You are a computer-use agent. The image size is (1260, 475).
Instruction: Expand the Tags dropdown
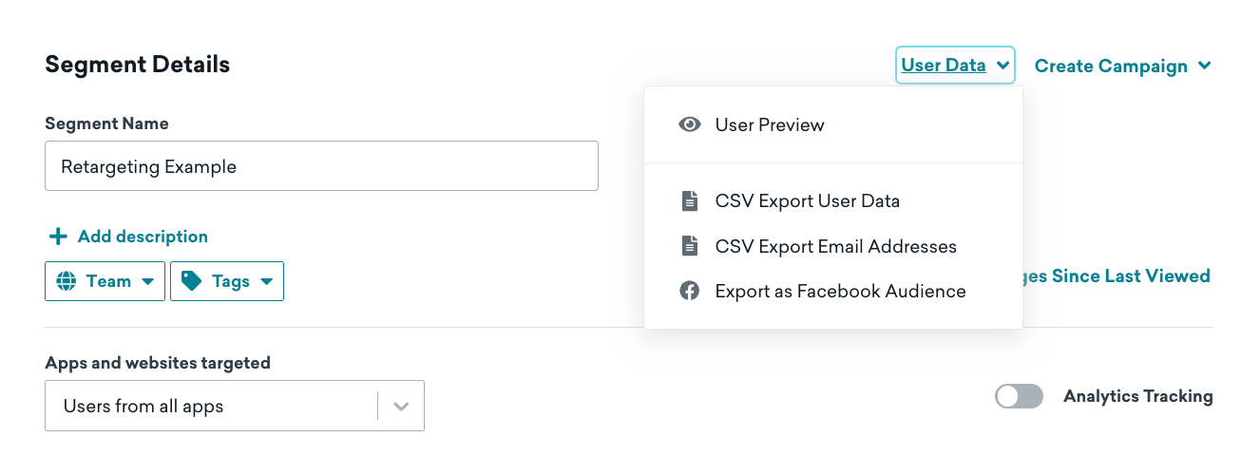point(227,281)
